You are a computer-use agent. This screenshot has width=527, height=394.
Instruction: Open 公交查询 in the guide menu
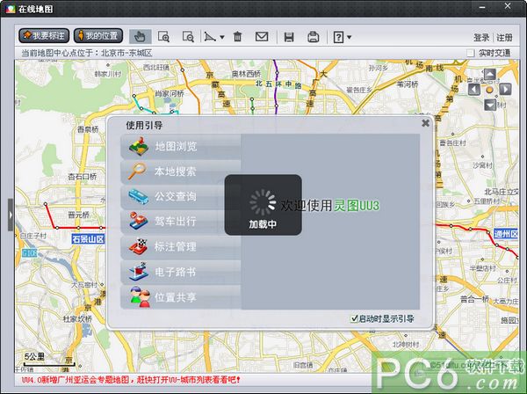click(175, 196)
